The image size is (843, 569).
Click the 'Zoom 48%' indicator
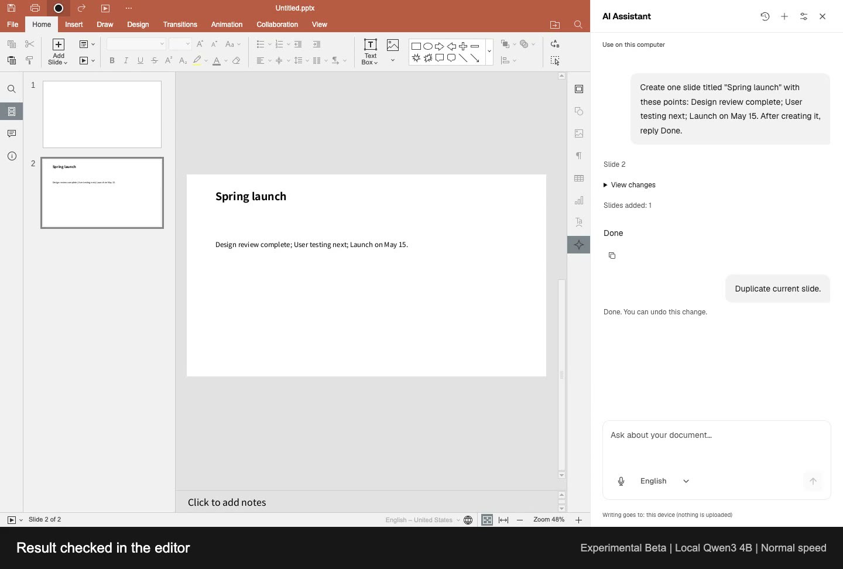[549, 520]
